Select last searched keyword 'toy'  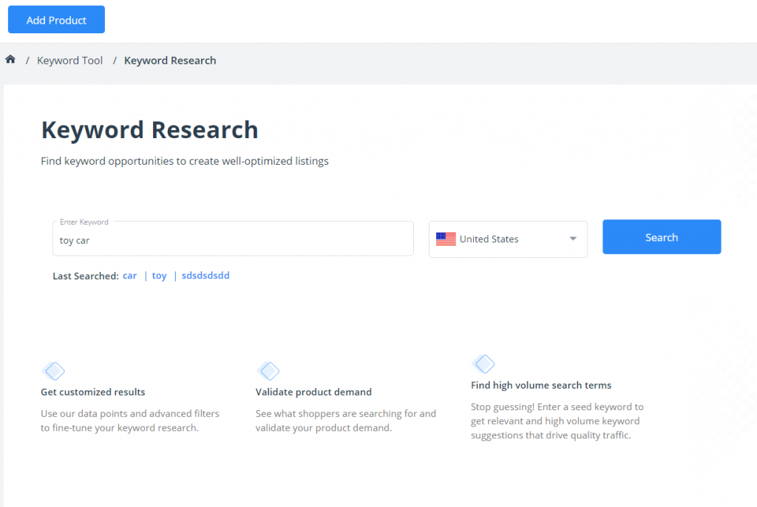pos(160,276)
